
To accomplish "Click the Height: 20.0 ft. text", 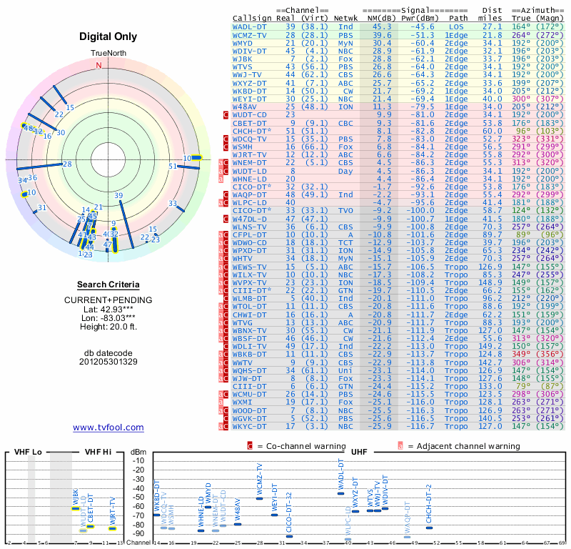I will click(108, 327).
